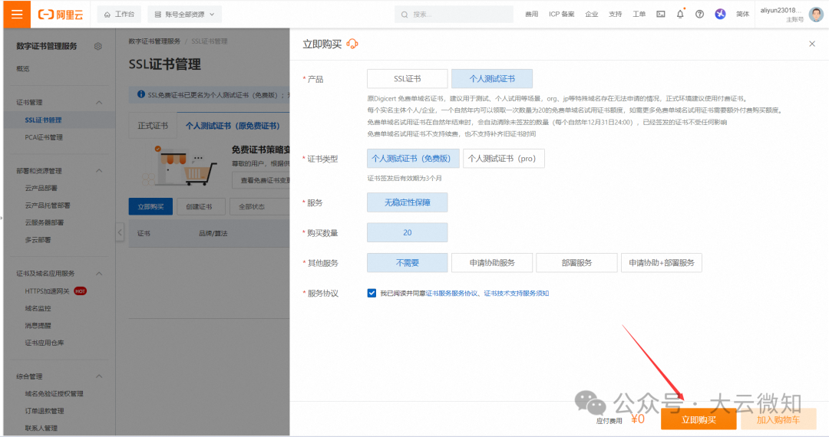
Task: Open the 全部状态 filter dropdown
Action: tap(259, 206)
